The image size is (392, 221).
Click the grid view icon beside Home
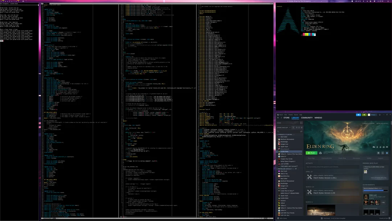point(301,123)
